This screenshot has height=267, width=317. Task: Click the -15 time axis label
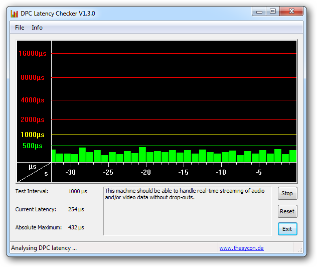pyautogui.click(x=183, y=172)
